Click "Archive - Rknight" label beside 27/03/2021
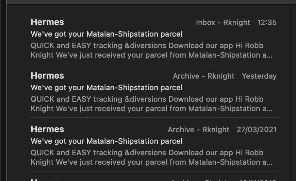296x181 pixels. coord(198,129)
